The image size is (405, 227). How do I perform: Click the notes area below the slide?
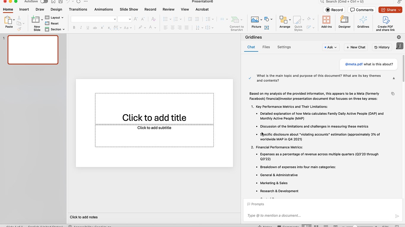154,217
